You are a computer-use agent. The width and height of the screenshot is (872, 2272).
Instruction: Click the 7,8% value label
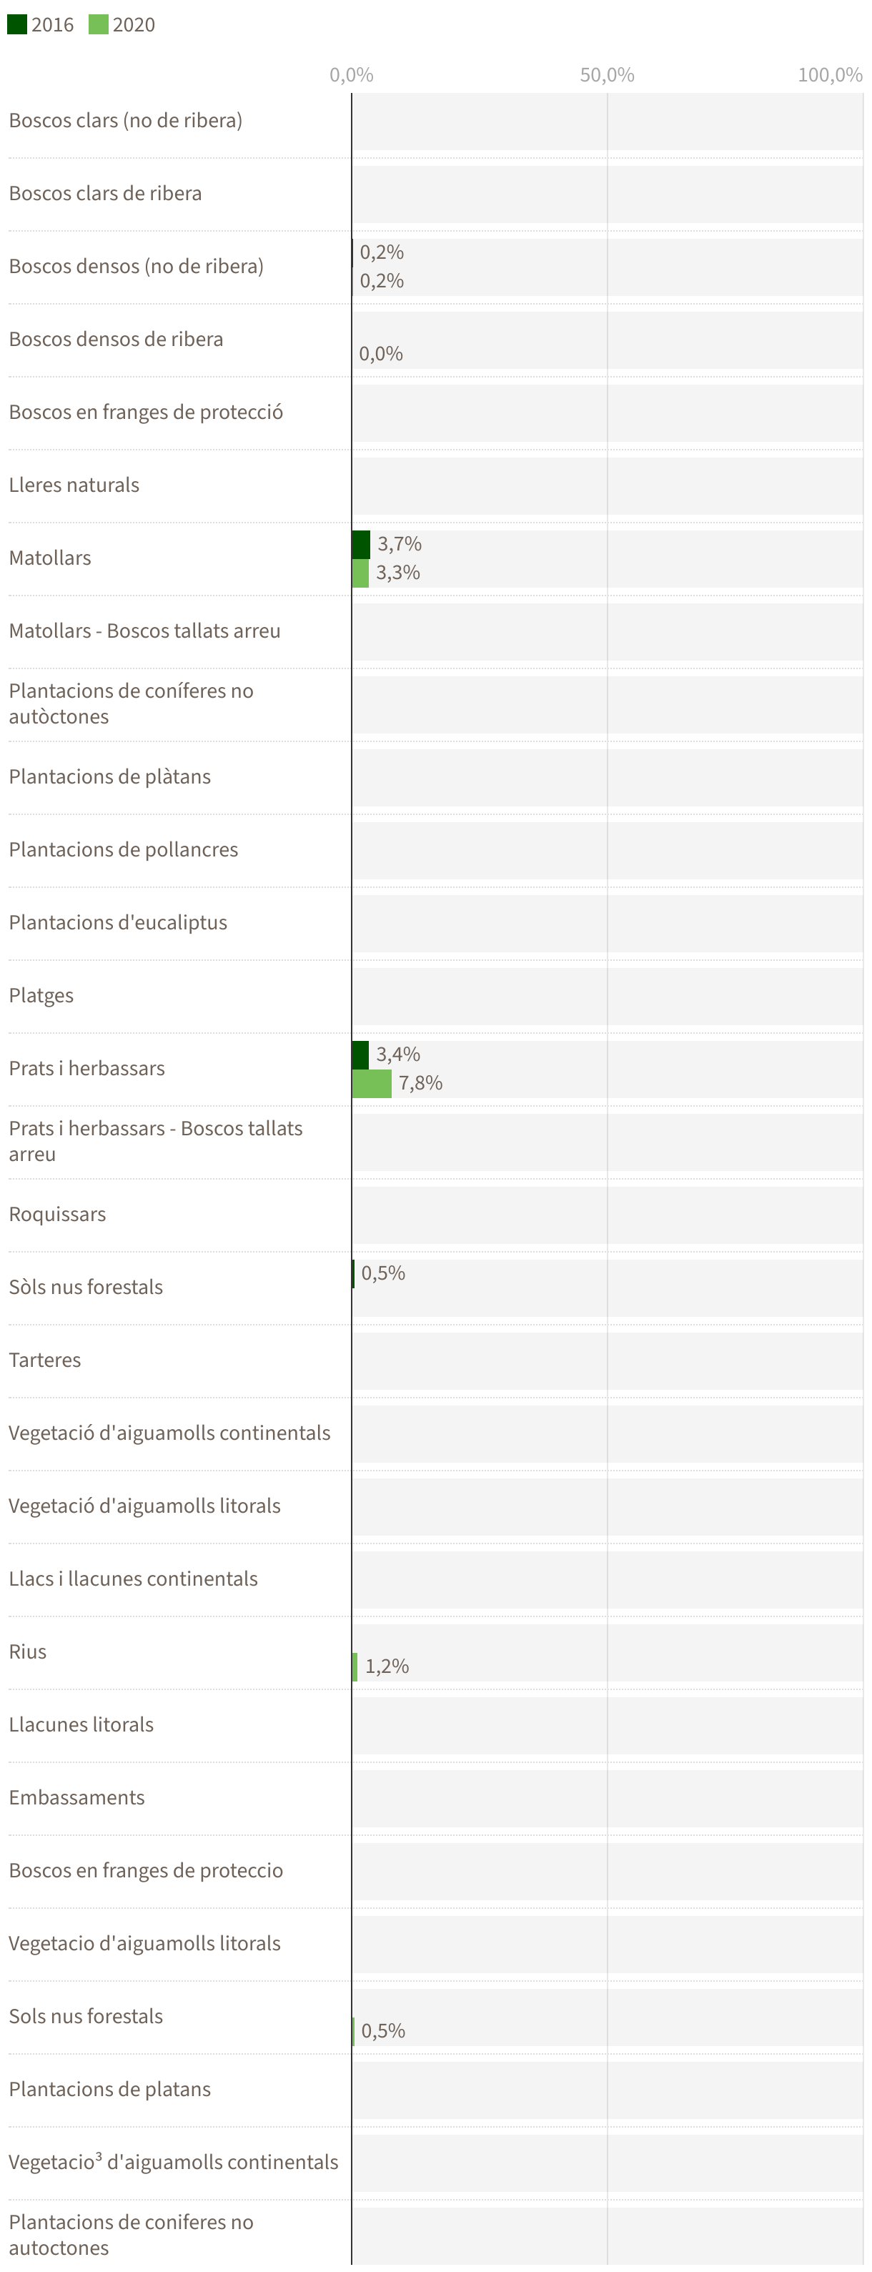click(x=420, y=1083)
